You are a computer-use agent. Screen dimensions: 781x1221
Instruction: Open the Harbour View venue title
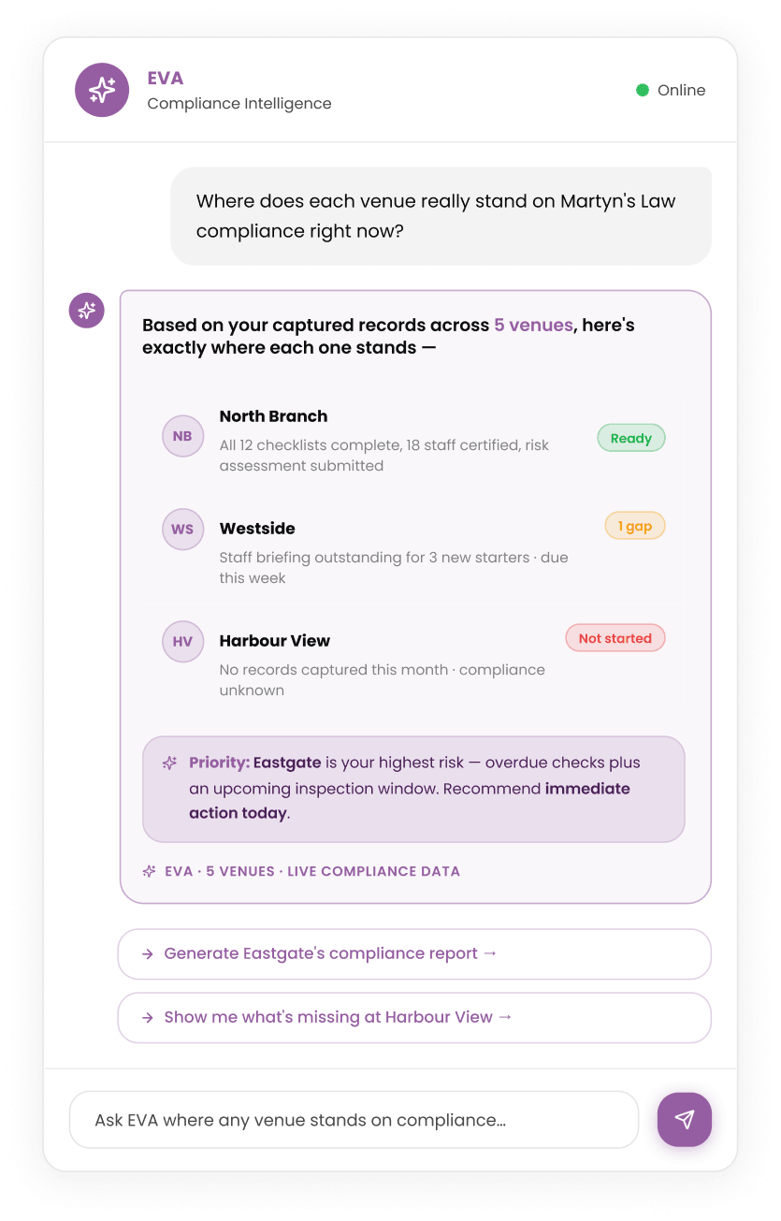pyautogui.click(x=275, y=641)
